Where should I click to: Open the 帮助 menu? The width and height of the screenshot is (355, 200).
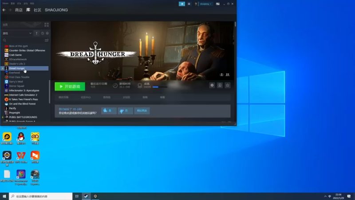pyautogui.click(x=32, y=4)
